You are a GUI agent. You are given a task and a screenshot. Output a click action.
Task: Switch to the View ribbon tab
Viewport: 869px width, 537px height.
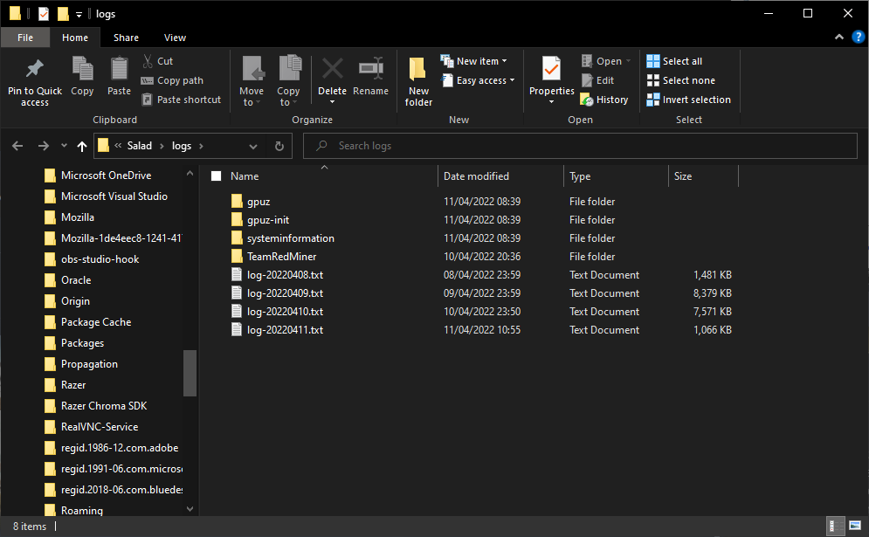pos(175,38)
